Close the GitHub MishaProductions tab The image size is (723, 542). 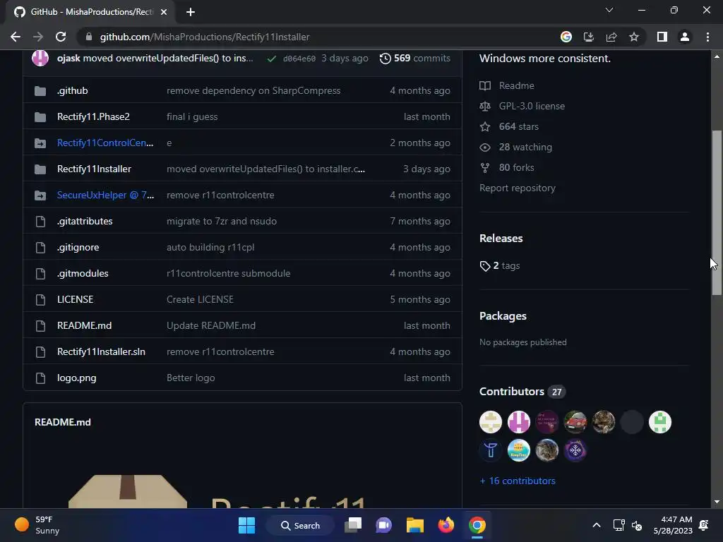(164, 12)
